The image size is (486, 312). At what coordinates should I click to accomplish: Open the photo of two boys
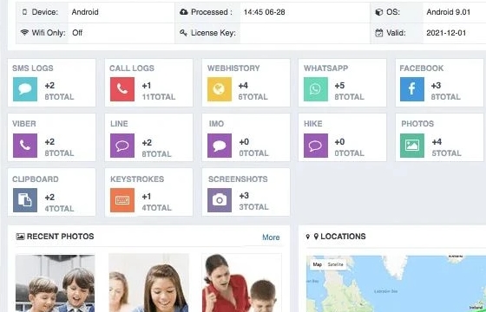[56, 283]
